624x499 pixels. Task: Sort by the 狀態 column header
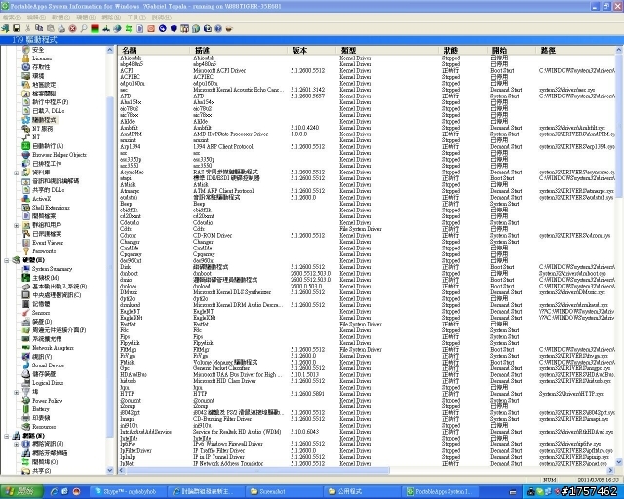pyautogui.click(x=463, y=50)
